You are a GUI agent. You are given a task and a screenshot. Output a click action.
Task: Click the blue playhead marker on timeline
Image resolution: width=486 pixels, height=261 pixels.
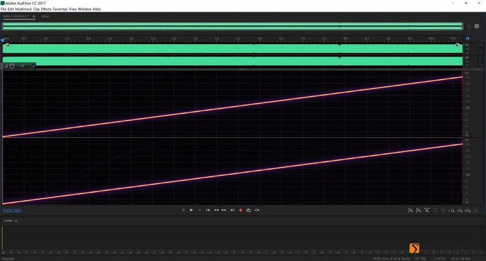(x=3, y=40)
